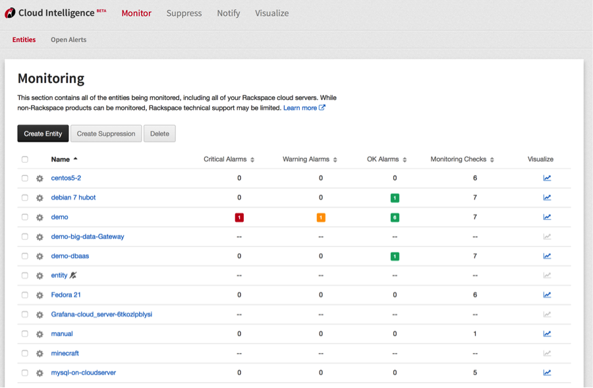Sort by Monitoring Checks column
This screenshot has width=593, height=388.
(462, 159)
